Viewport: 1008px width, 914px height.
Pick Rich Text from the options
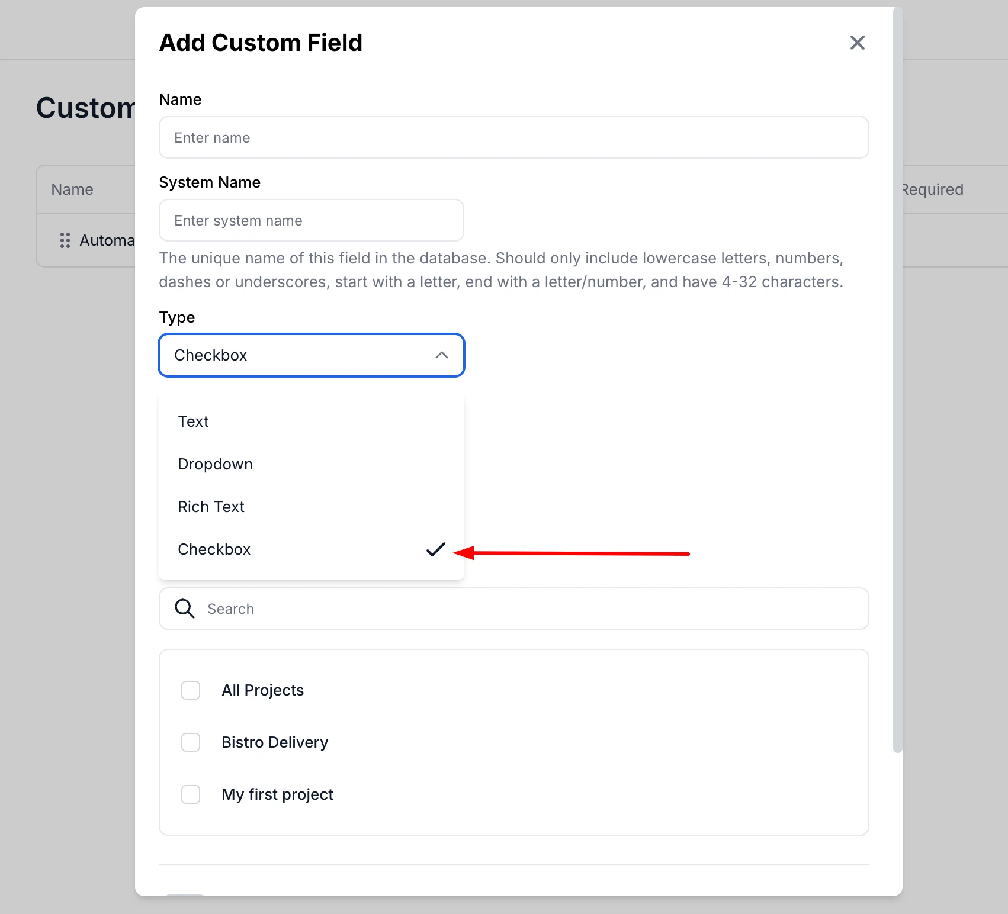(x=211, y=507)
